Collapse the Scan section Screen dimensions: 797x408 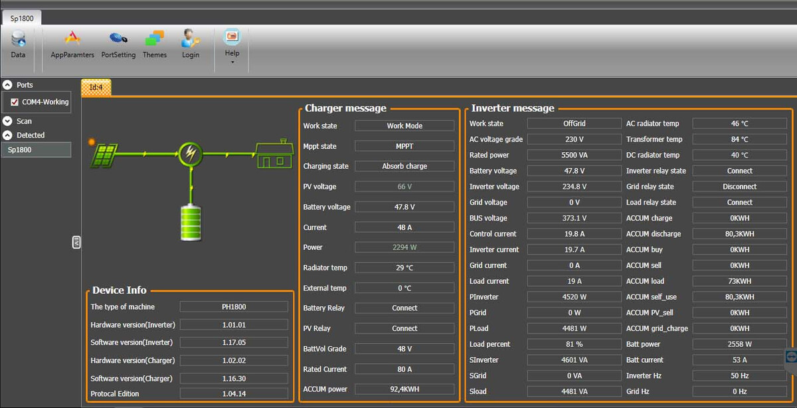pos(7,121)
